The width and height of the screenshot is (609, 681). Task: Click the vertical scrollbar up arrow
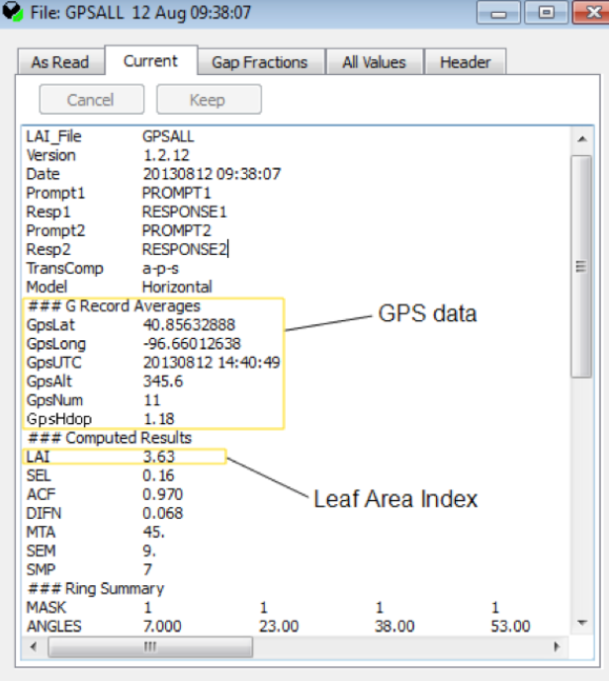(582, 139)
